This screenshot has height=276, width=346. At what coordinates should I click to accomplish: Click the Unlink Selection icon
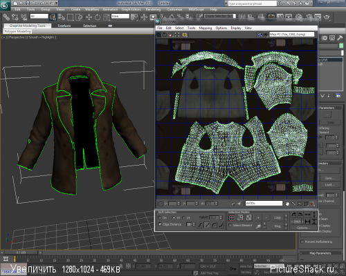tap(15, 17)
